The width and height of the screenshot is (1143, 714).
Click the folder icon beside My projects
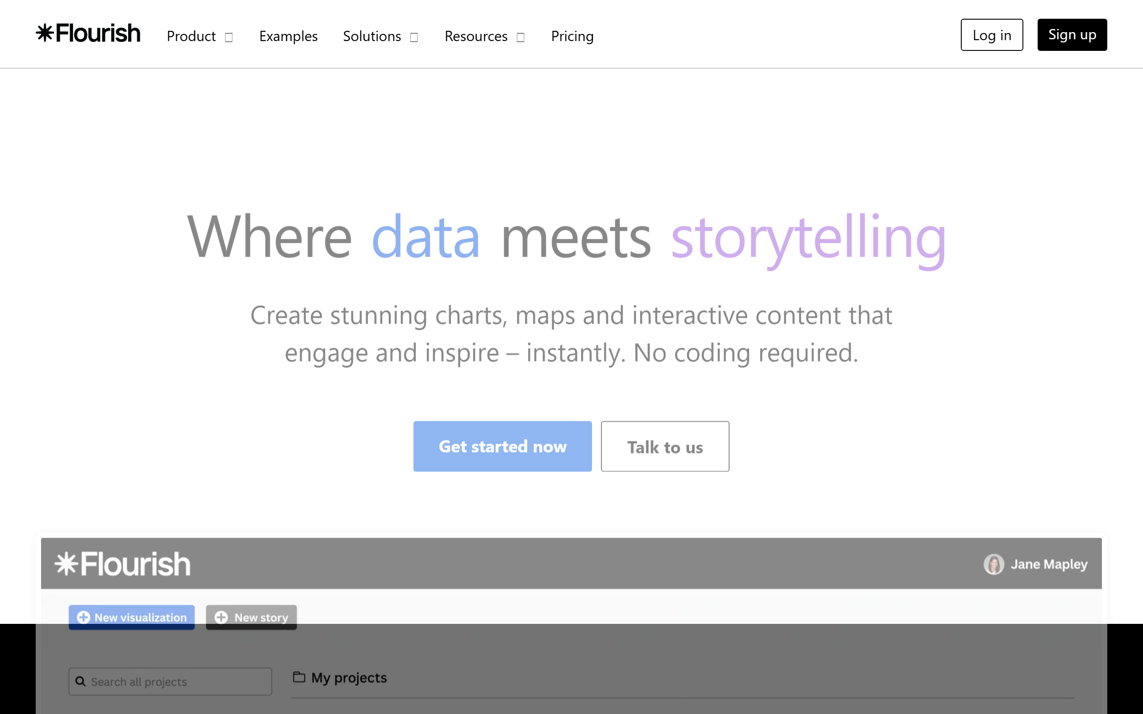299,677
